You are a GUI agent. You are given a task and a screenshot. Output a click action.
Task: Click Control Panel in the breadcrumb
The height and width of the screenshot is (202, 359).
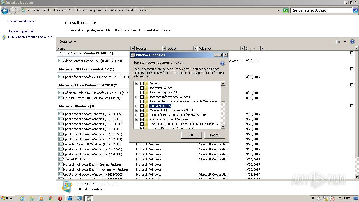point(40,10)
